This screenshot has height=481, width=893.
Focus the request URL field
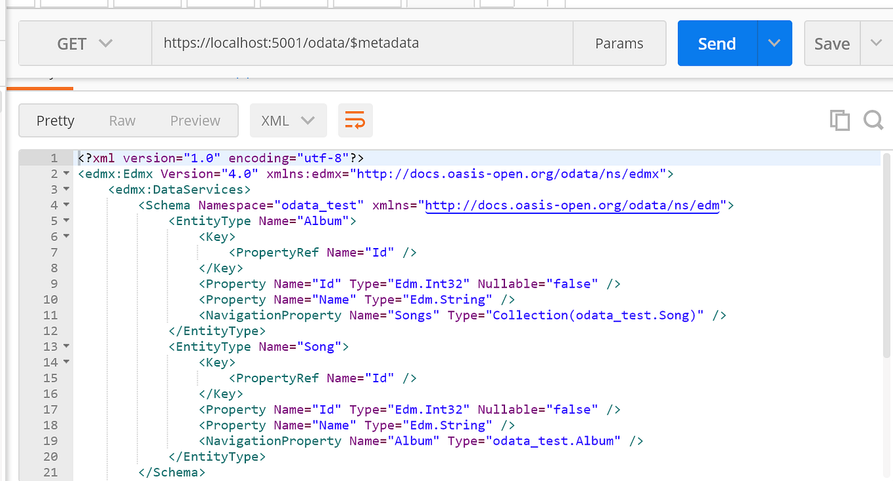pos(362,43)
